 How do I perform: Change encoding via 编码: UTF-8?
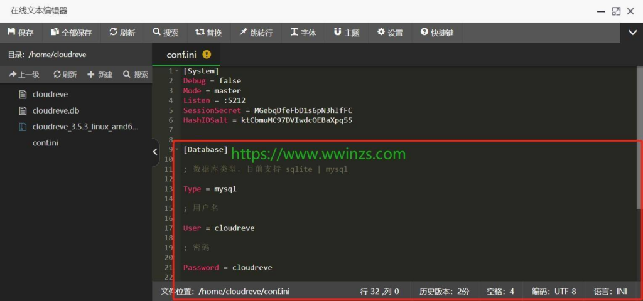point(554,292)
